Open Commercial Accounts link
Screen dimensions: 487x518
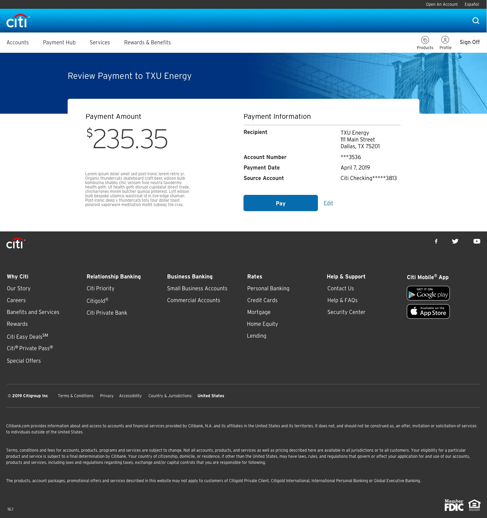(193, 300)
